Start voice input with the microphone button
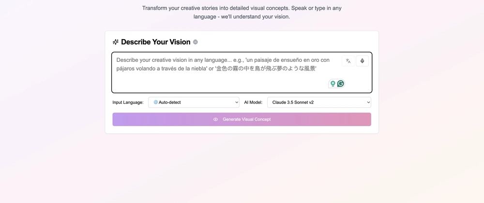This screenshot has height=203, width=484. tap(362, 61)
